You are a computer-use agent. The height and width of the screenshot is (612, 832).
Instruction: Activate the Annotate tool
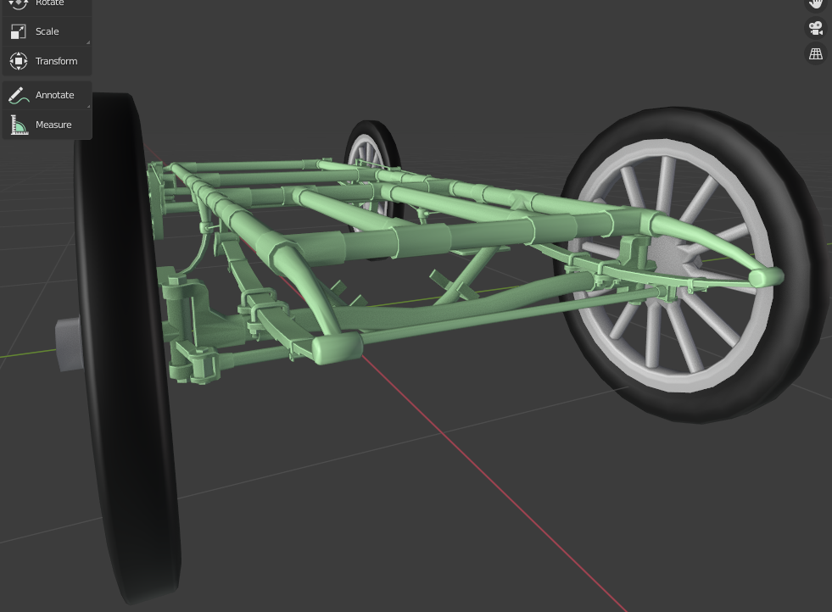point(47,95)
